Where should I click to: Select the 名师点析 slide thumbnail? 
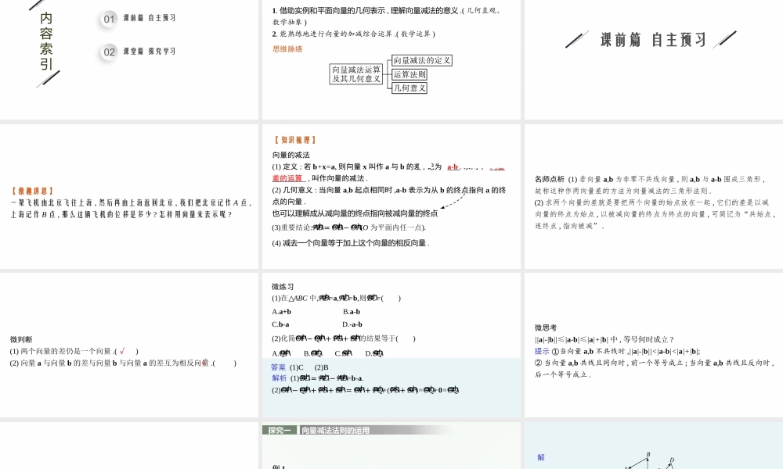[653, 196]
